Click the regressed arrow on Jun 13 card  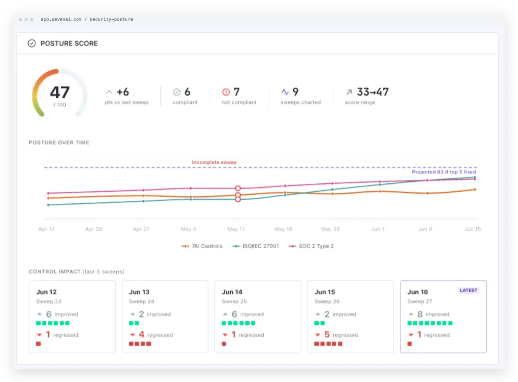132,335
